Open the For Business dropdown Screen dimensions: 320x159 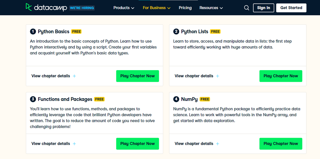(x=157, y=8)
